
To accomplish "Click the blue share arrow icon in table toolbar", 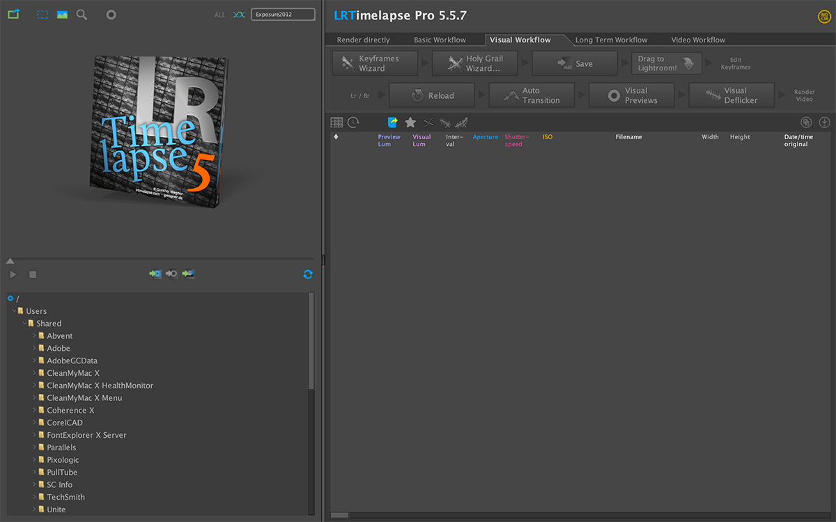I will point(393,122).
